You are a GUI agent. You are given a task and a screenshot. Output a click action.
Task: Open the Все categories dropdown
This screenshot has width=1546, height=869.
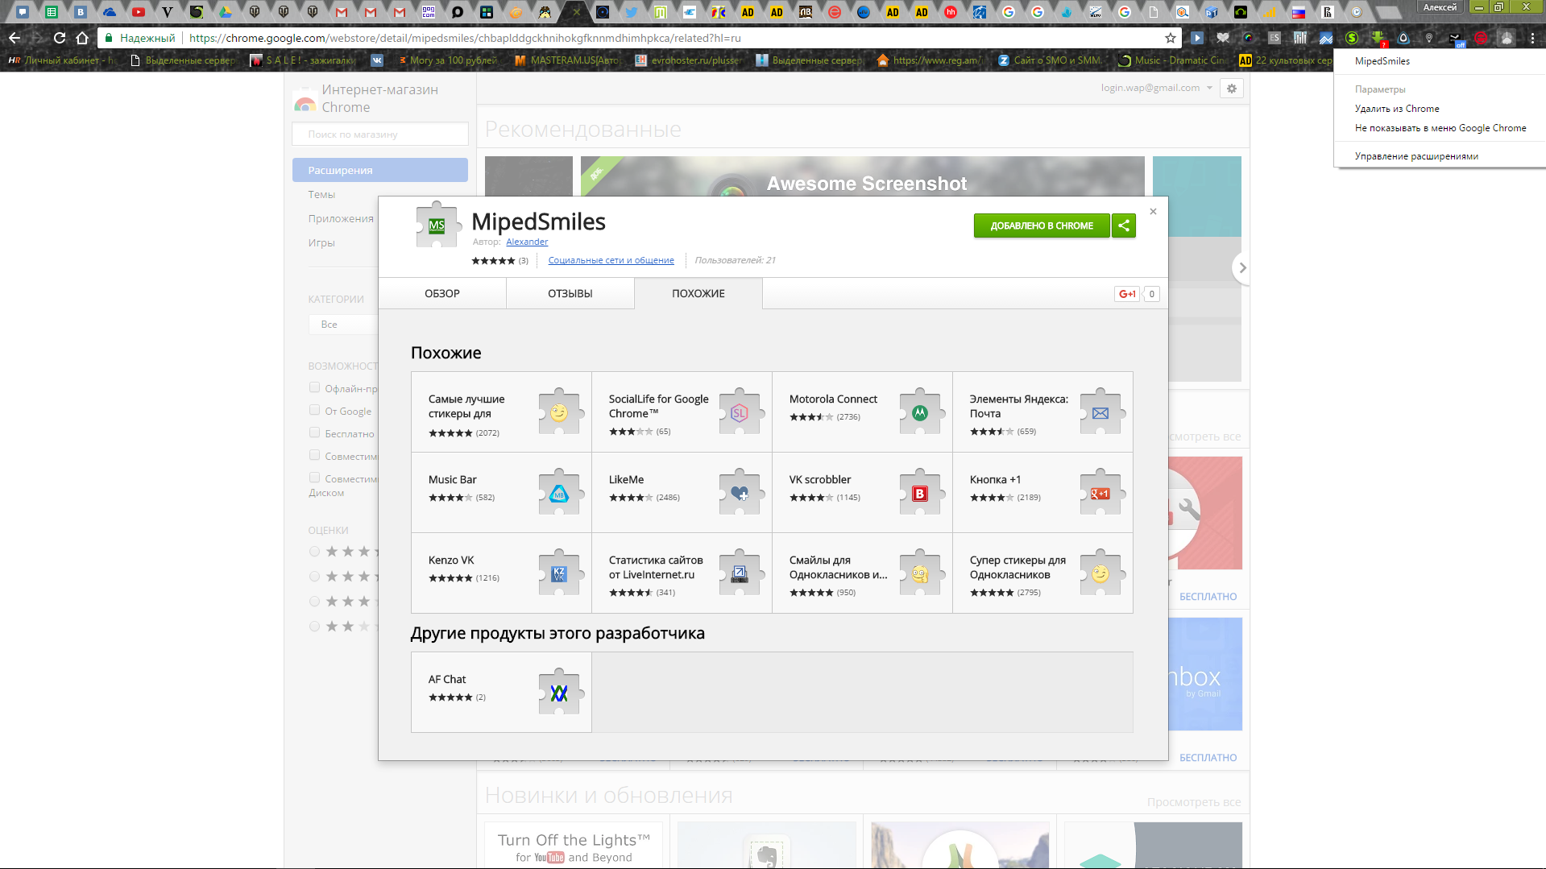pyautogui.click(x=343, y=325)
